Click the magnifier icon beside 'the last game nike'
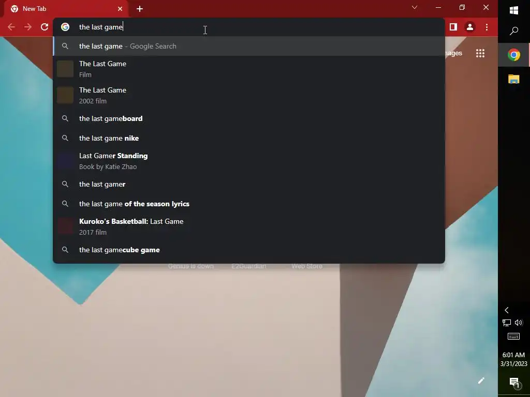The height and width of the screenshot is (397, 530). click(65, 138)
